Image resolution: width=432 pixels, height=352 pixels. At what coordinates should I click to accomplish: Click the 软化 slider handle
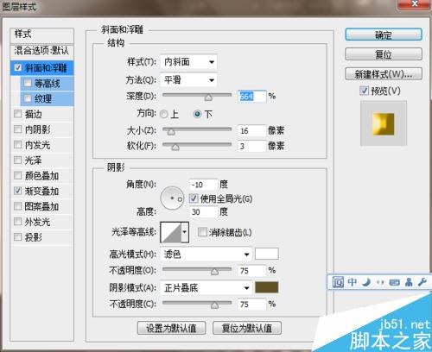point(175,148)
